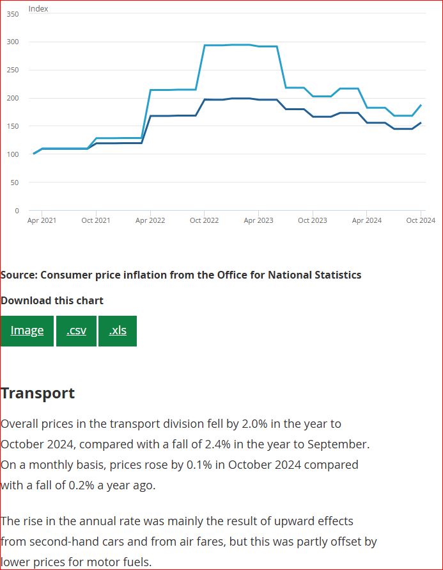The image size is (443, 570).
Task: Click the 350 y-axis value label
Action: point(13,14)
